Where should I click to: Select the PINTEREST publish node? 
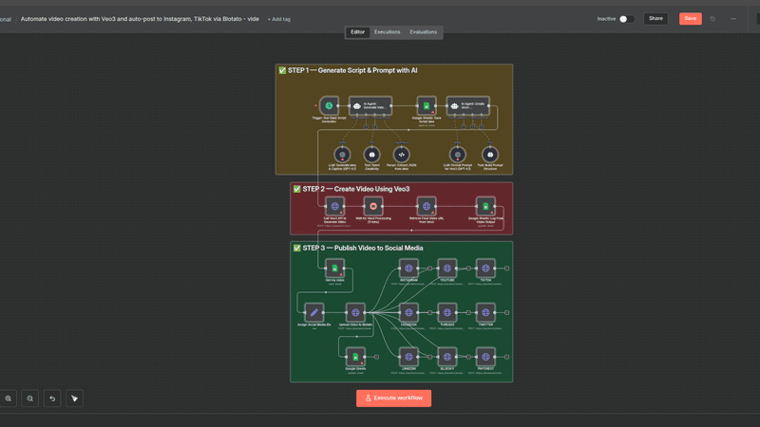(485, 357)
